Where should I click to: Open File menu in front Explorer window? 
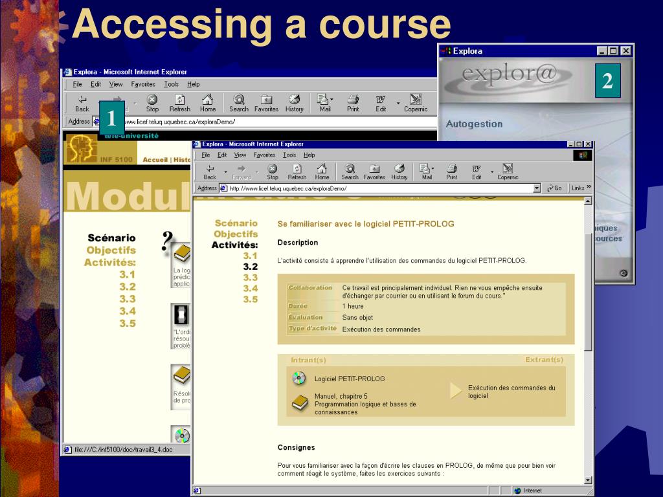[205, 155]
